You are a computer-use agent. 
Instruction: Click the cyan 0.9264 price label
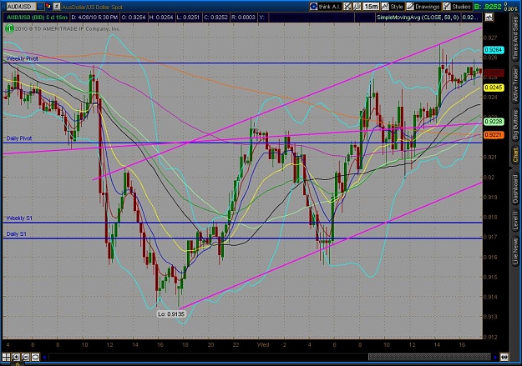[494, 50]
